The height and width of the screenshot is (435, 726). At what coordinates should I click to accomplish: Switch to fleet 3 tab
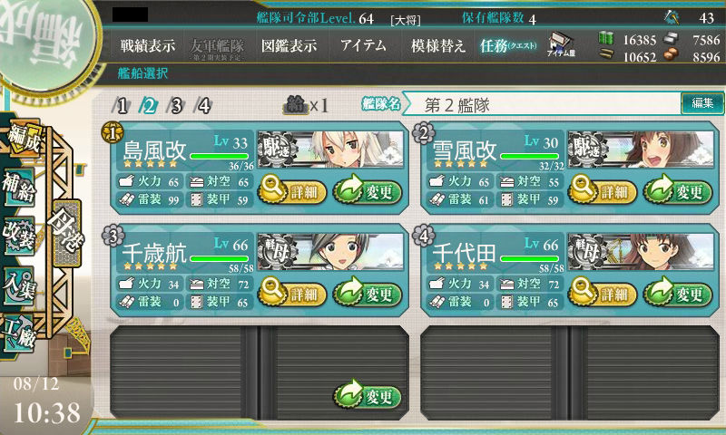(176, 106)
